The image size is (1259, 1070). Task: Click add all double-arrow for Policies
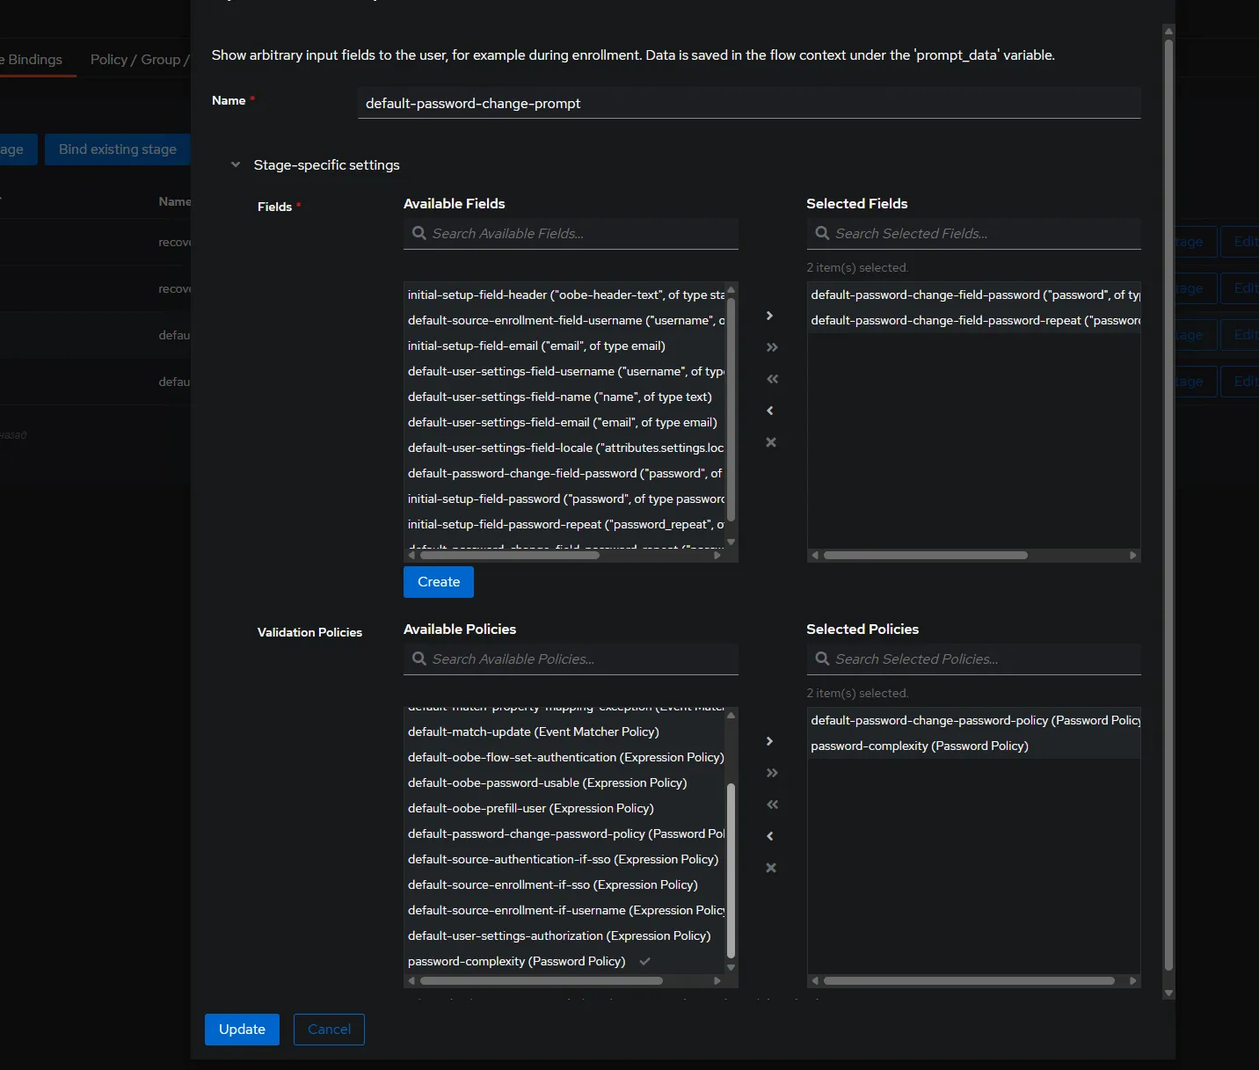[771, 773]
